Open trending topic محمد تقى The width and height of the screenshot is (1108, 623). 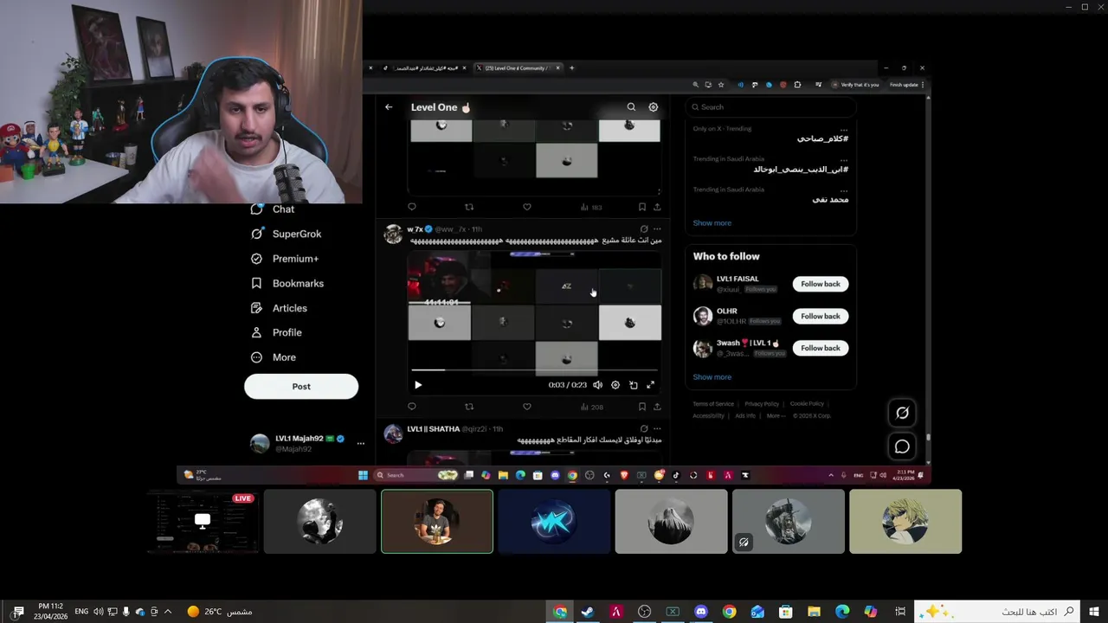830,200
